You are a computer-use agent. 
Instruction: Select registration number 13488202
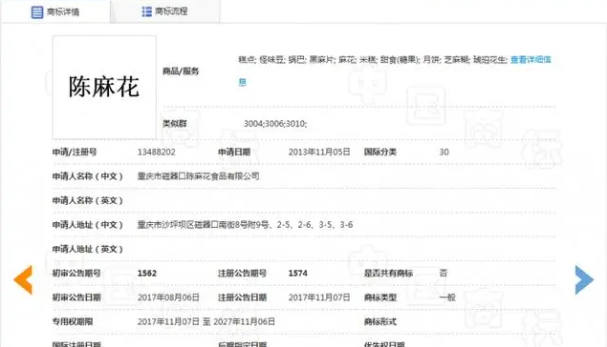pos(157,153)
